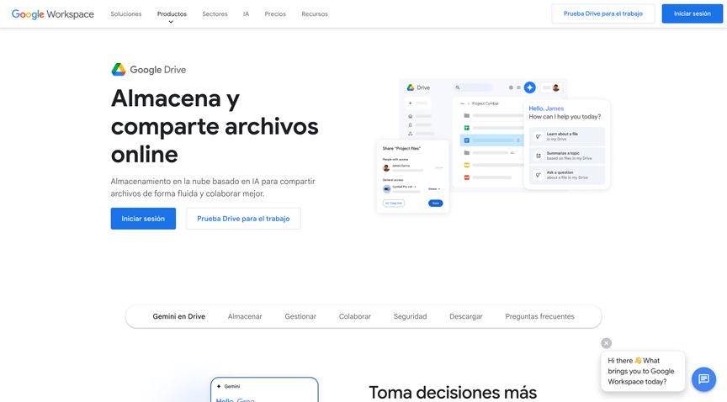
Task: Click the list view icon in Drive illustration
Action: click(518, 87)
